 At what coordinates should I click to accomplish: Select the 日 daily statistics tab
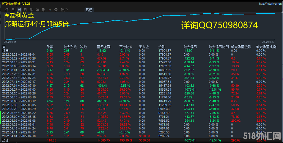[13, 10]
